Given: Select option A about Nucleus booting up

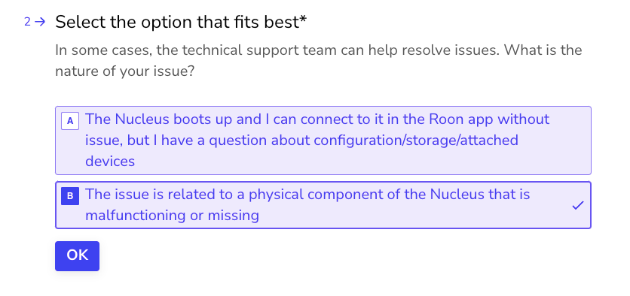Looking at the screenshot, I should click(x=323, y=140).
